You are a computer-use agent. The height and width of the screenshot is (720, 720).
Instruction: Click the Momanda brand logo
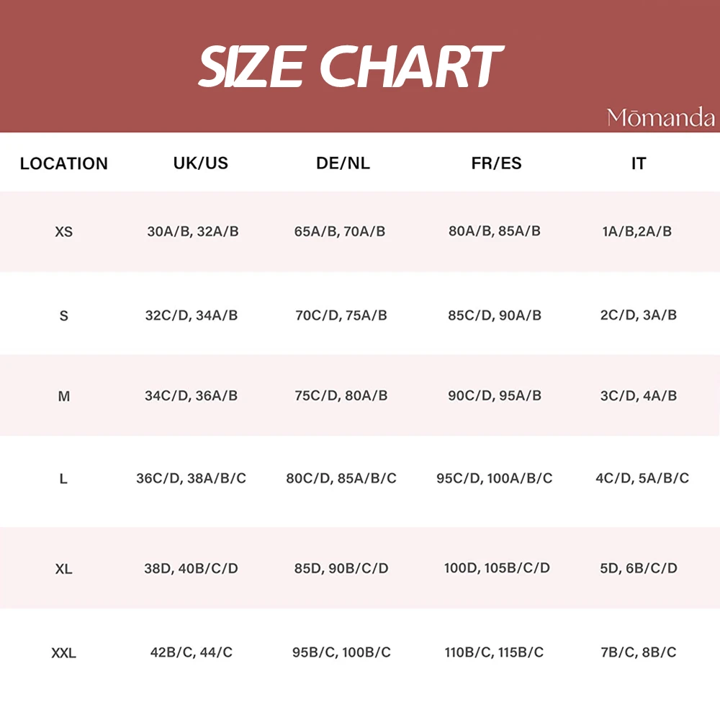[661, 117]
